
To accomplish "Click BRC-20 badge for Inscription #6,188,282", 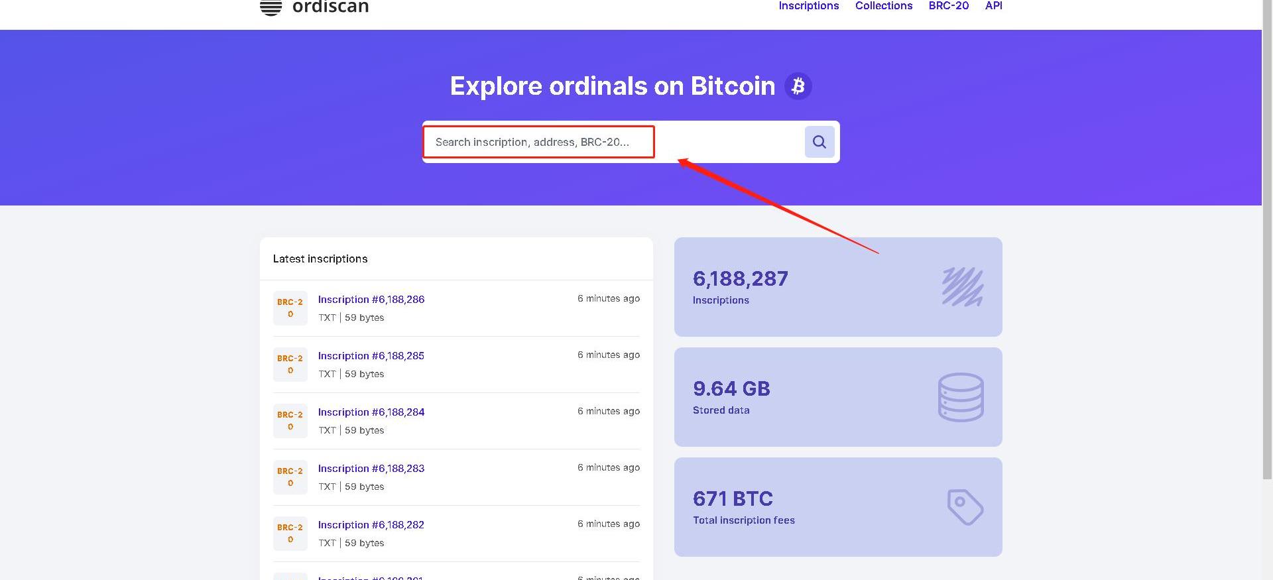I will tap(290, 534).
